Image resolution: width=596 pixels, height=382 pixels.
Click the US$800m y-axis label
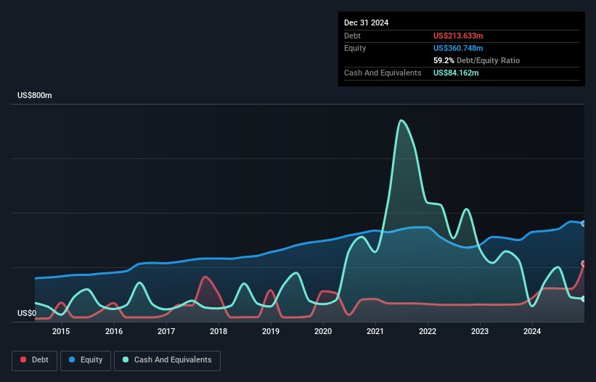click(x=35, y=96)
